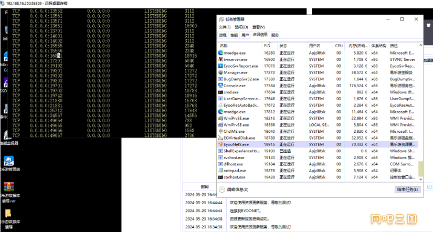
Task: Select the tvnserver.exe process icon
Action: (220, 59)
